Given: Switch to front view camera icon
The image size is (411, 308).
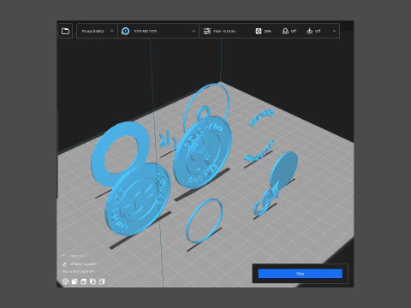Looking at the screenshot, I should pos(74,281).
